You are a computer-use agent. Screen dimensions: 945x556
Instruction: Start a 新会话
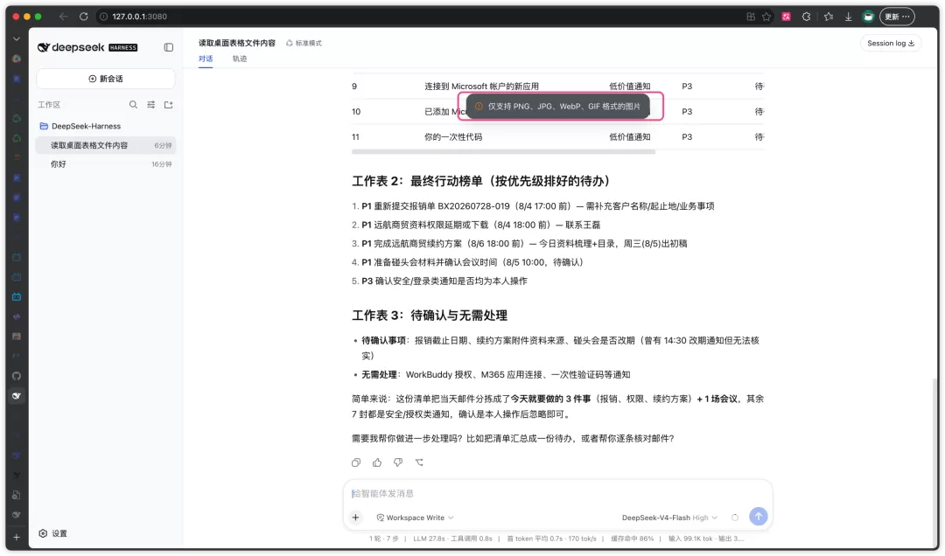coord(106,79)
